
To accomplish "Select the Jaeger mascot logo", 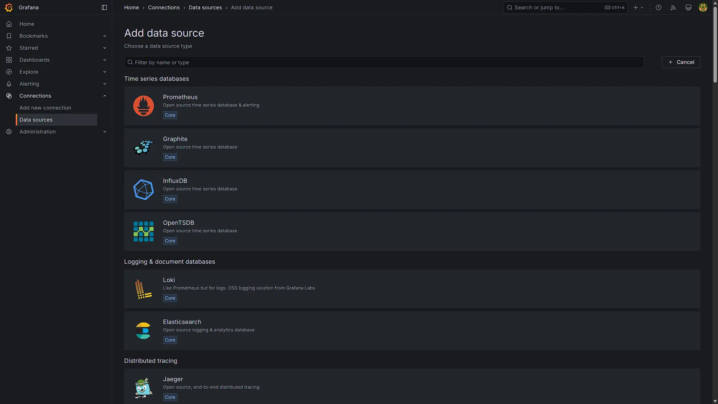I will click(144, 388).
